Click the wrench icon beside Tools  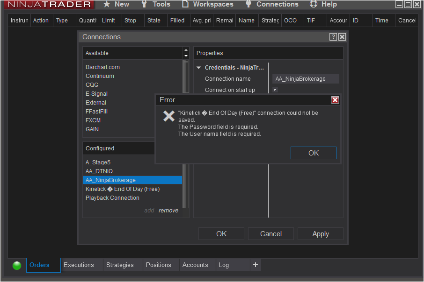tap(144, 4)
